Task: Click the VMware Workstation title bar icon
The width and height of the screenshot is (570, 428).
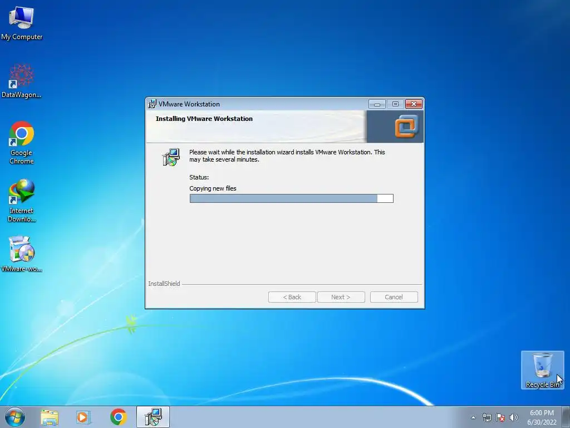Action: (x=153, y=104)
